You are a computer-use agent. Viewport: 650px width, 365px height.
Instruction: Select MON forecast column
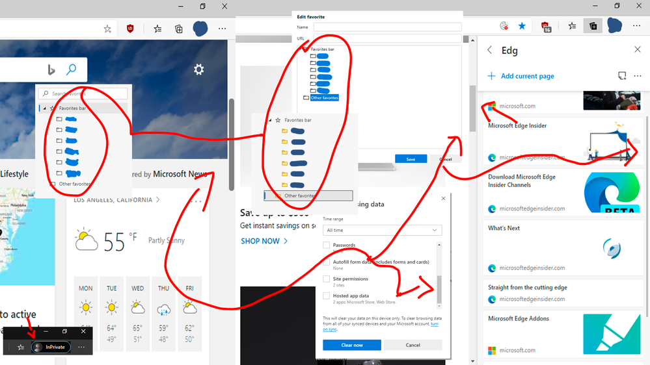pos(86,316)
